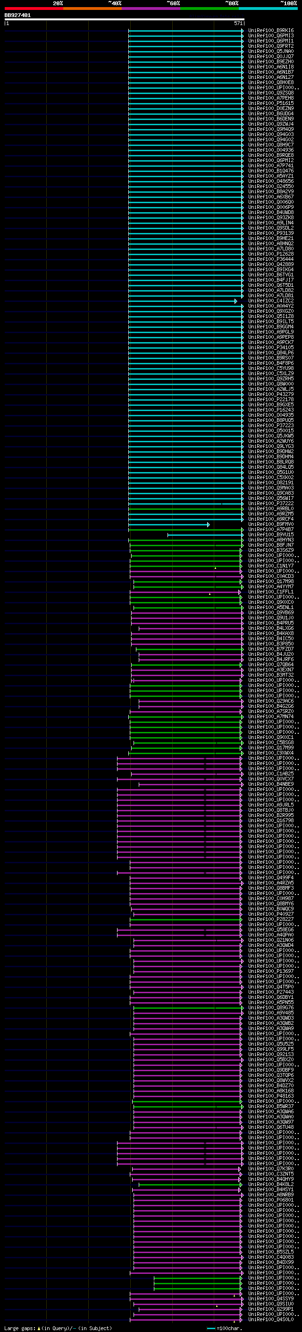Select hit label UniRef100_C1N1Y7
Screen dimensions: 302x1332
pos(271,566)
